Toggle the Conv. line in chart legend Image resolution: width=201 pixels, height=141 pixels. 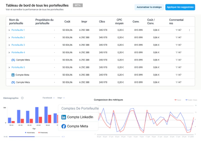point(177,100)
